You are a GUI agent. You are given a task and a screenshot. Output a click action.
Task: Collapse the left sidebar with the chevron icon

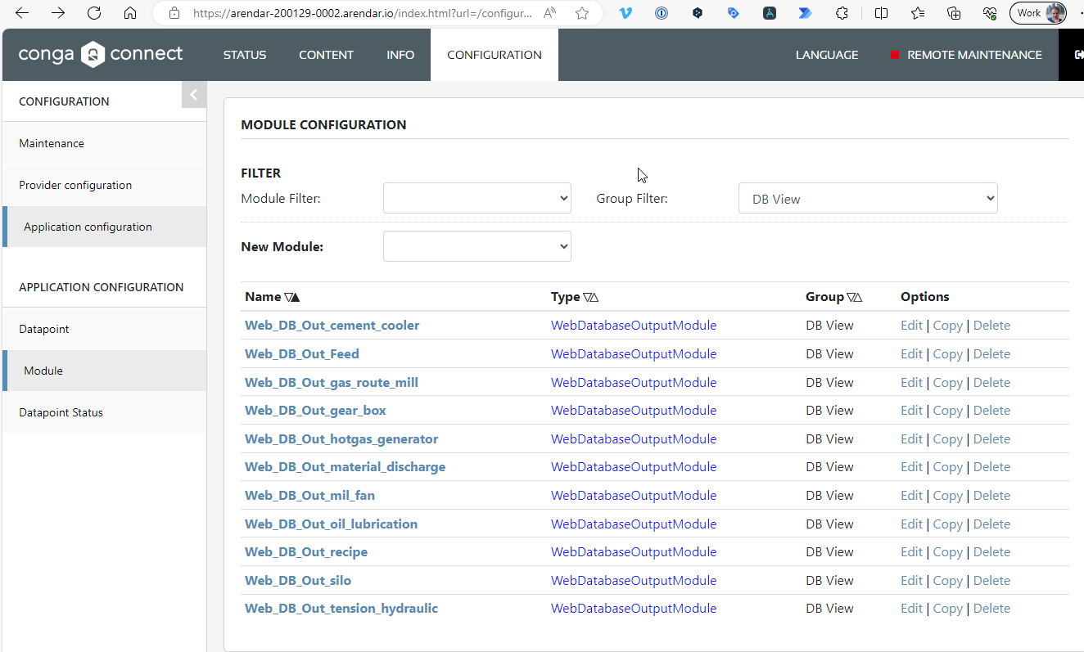tap(194, 95)
